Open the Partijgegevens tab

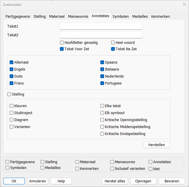point(18,16)
